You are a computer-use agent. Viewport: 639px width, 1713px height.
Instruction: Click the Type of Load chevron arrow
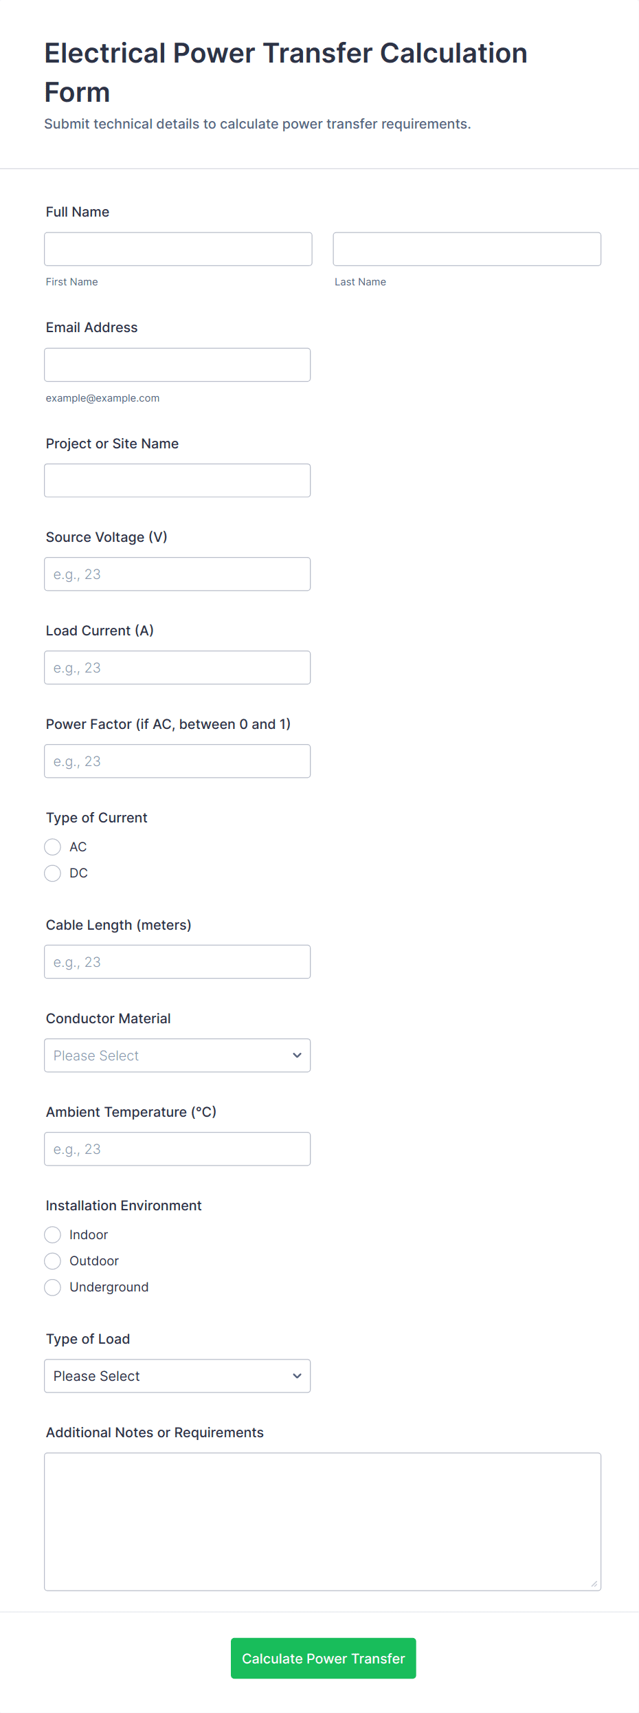coord(297,1375)
